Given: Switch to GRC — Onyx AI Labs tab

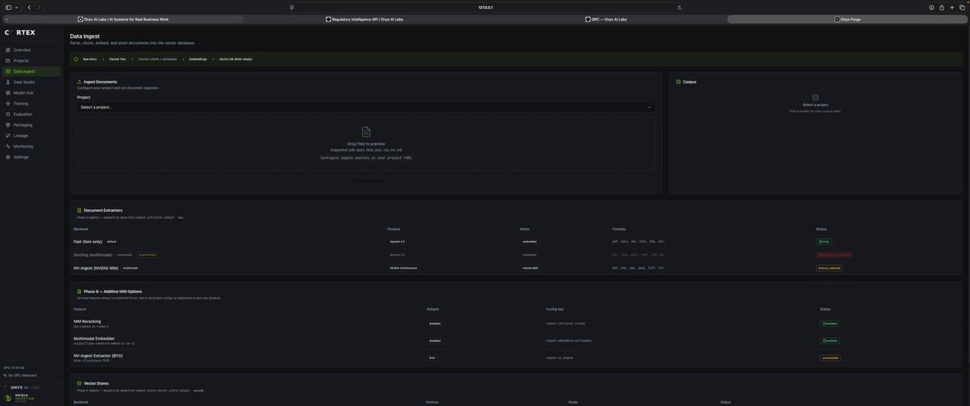Looking at the screenshot, I should tap(606, 19).
